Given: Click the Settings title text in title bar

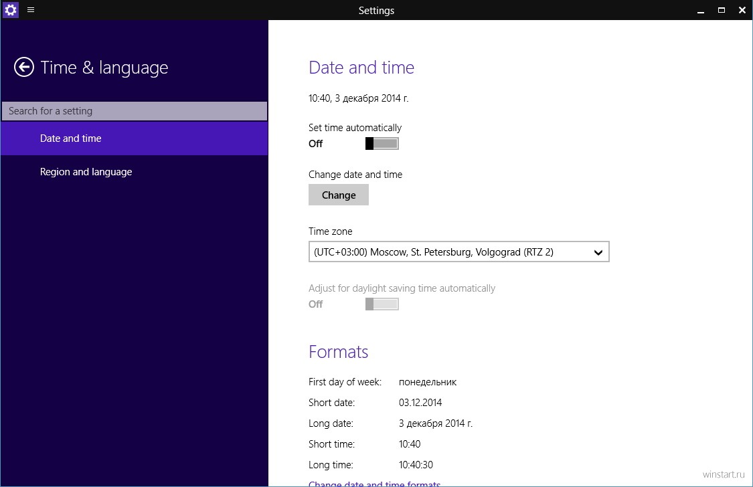Looking at the screenshot, I should pos(376,11).
